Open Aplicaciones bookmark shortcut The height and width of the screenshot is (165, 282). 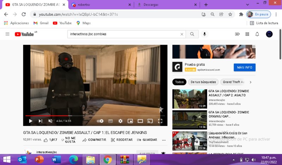point(16,23)
